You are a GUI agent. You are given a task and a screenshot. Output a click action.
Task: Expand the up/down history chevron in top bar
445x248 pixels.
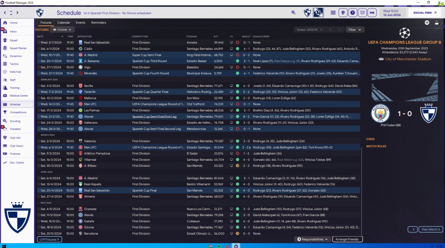[11, 13]
